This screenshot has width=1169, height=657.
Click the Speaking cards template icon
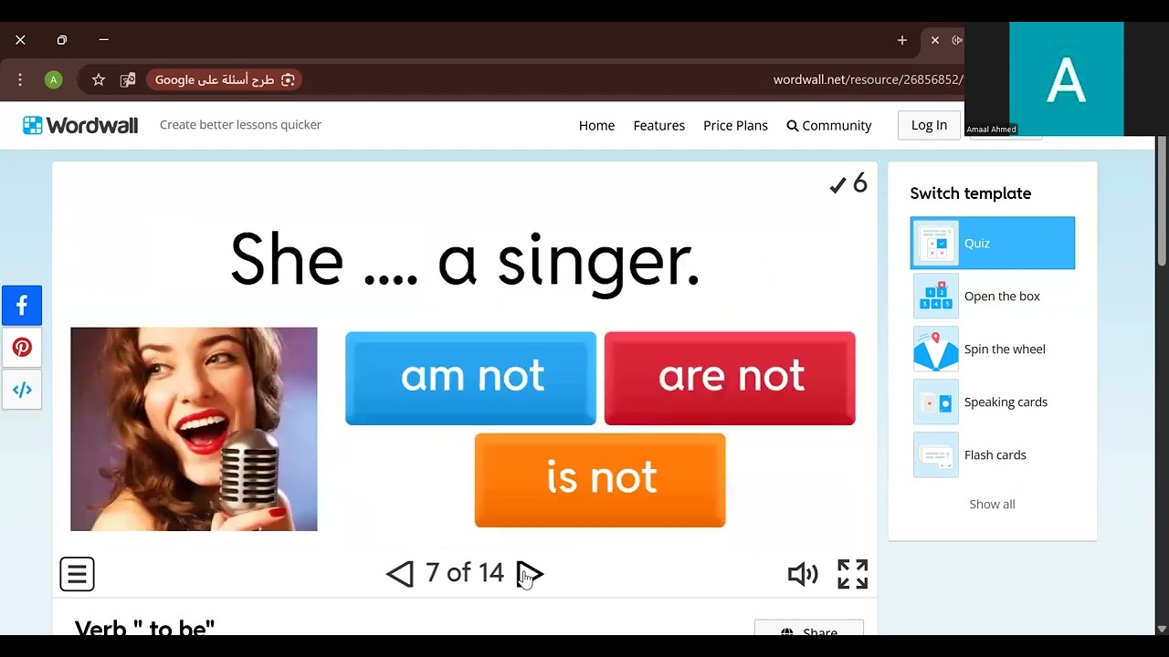936,402
